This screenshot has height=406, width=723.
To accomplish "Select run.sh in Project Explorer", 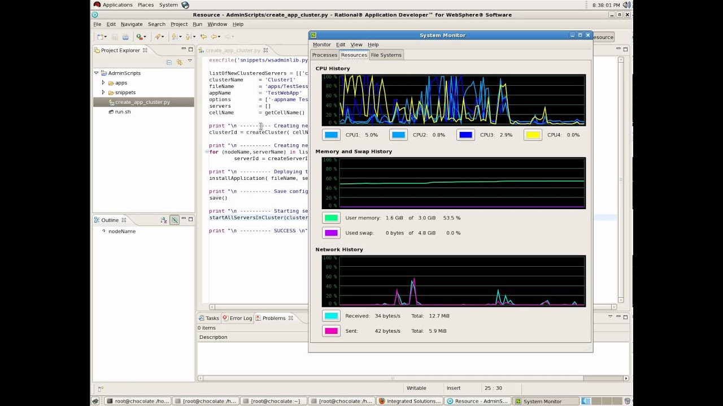I will point(123,112).
